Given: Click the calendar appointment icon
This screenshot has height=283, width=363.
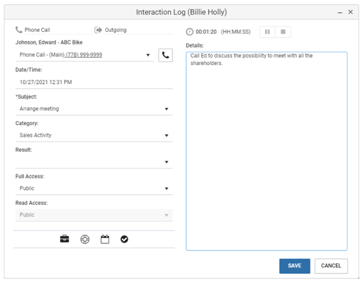Looking at the screenshot, I should click(105, 239).
